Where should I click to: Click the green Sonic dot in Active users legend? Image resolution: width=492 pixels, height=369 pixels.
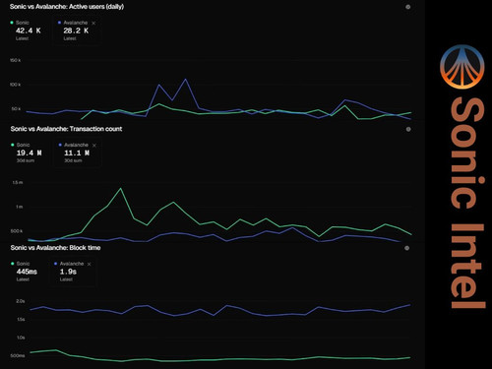12,23
